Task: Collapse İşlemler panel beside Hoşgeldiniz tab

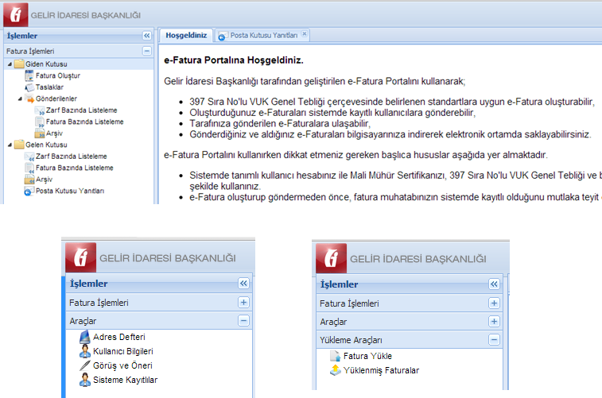Action: [x=146, y=36]
